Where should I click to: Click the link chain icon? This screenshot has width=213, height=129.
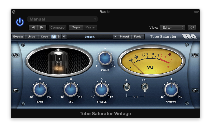click(x=191, y=28)
